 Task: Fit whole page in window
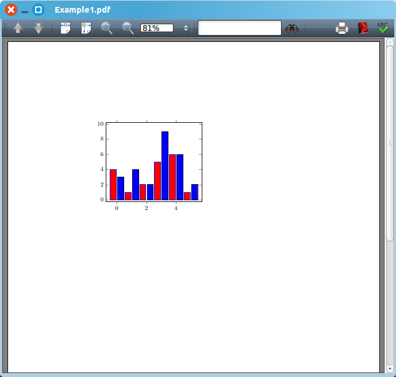pyautogui.click(x=86, y=28)
